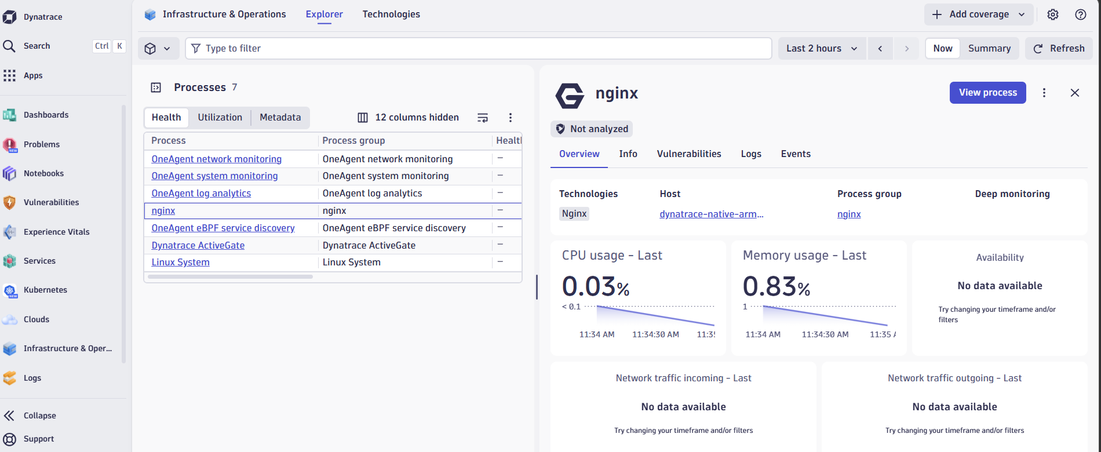Open the nginx Vulnerabilities tab
This screenshot has height=452, width=1101.
[689, 154]
